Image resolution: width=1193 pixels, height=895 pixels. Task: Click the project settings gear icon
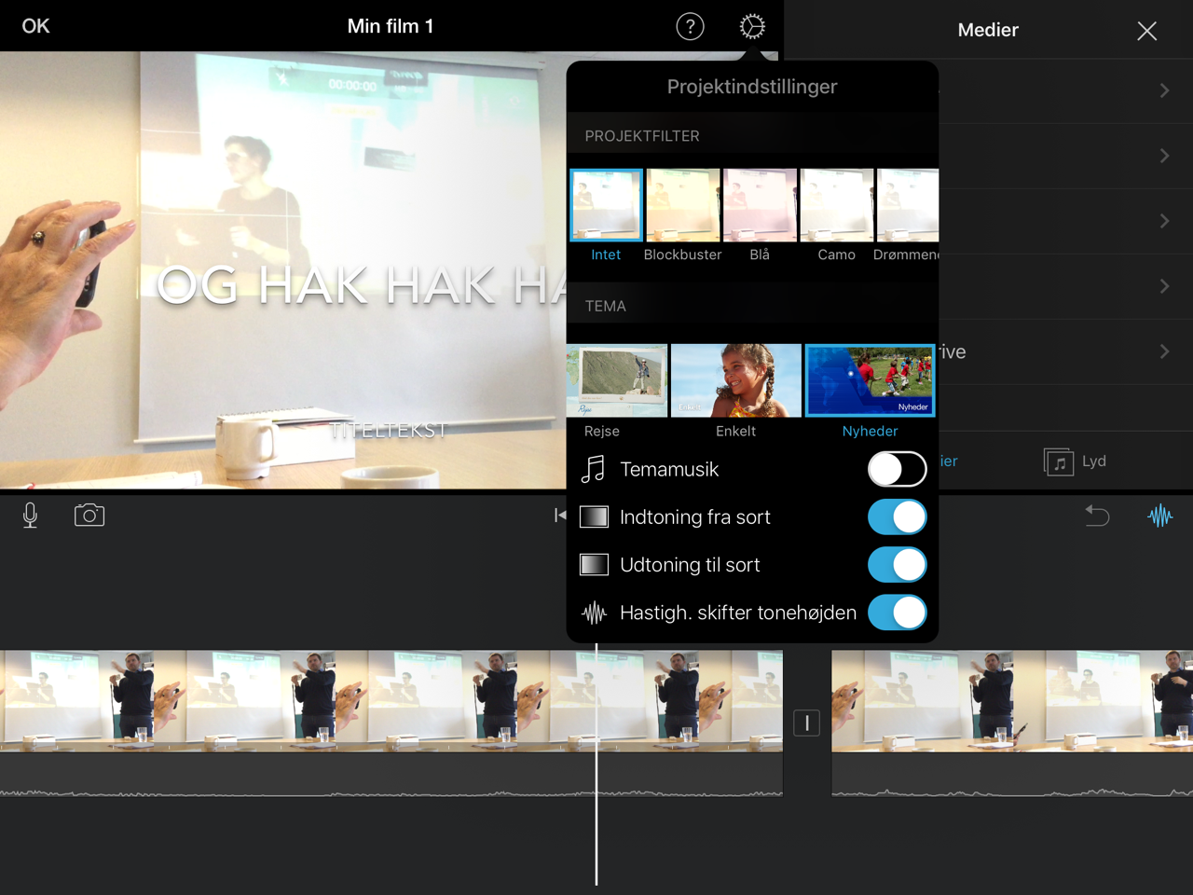[752, 27]
